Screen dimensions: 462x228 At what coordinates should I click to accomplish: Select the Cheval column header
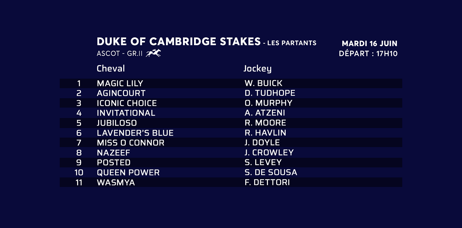tap(111, 68)
